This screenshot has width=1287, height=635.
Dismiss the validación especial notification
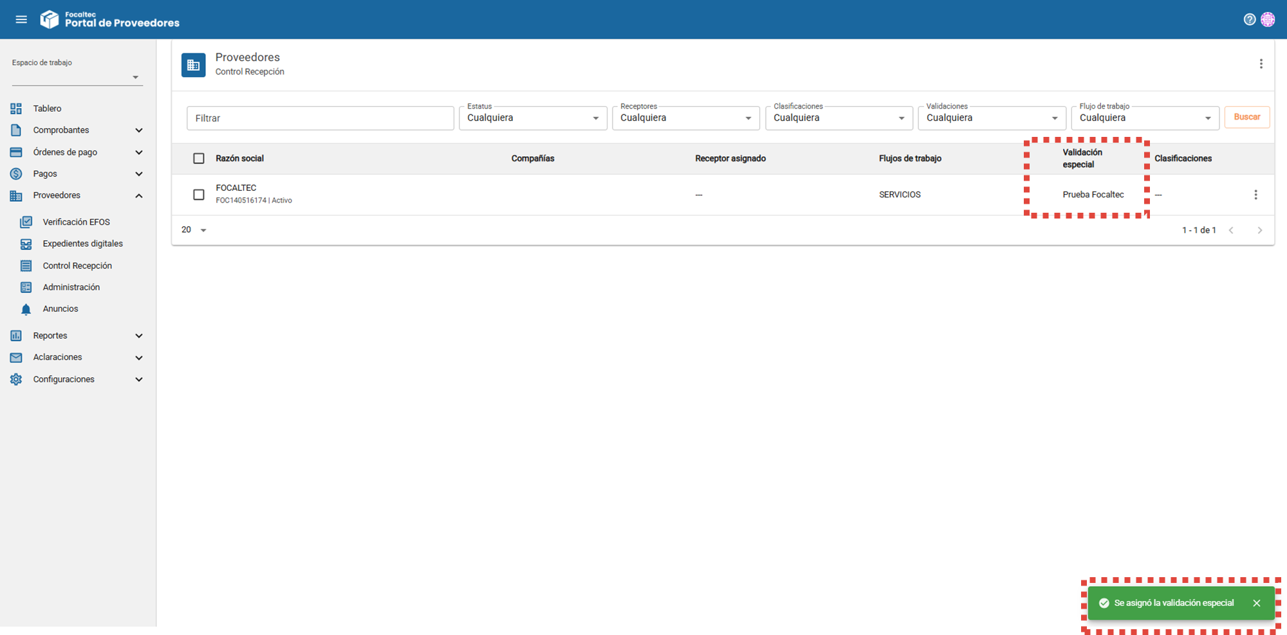pos(1256,603)
